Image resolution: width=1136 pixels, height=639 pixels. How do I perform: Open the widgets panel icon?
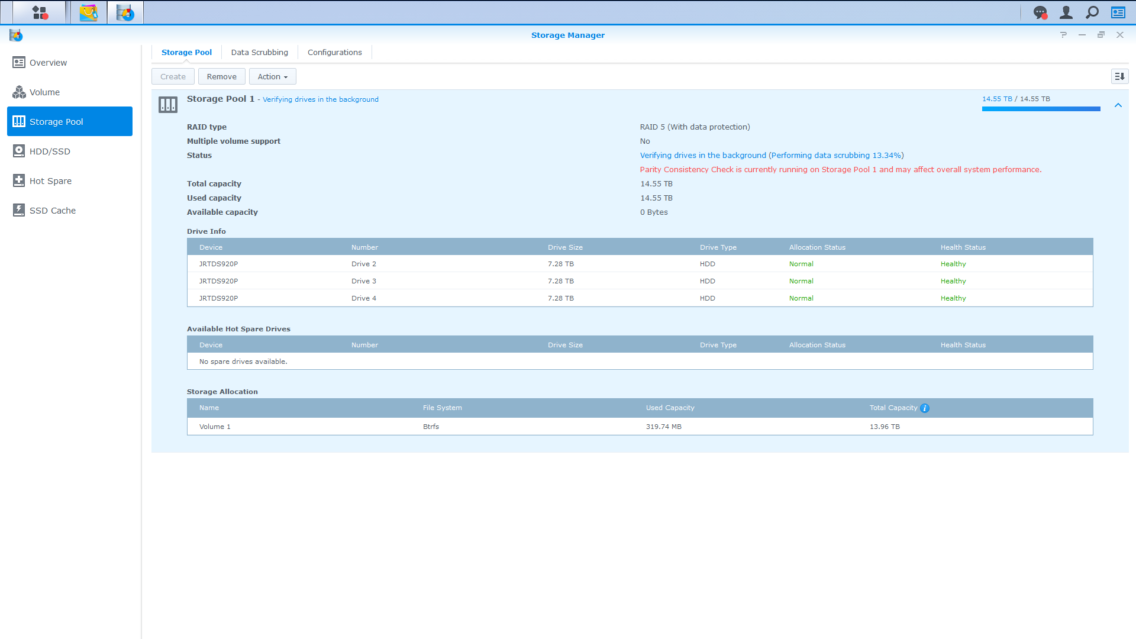pyautogui.click(x=1118, y=12)
